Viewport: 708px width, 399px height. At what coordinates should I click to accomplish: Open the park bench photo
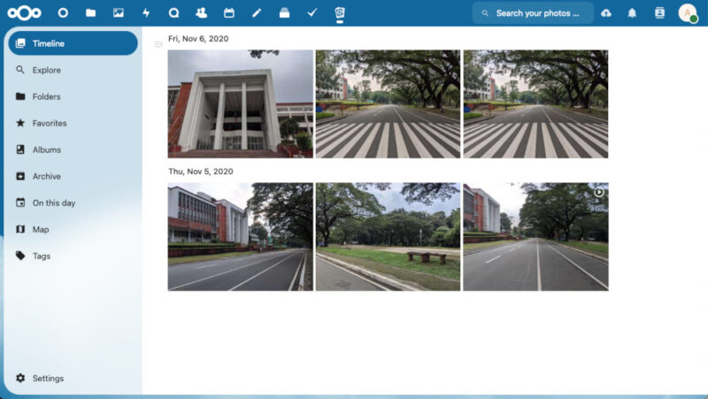(388, 236)
